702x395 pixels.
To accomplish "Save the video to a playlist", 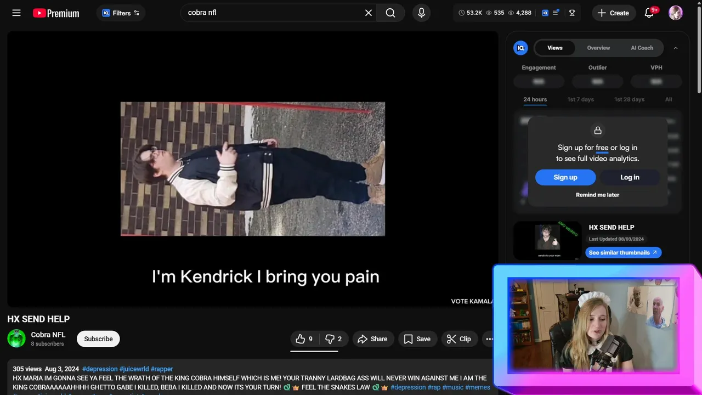I will [x=417, y=339].
